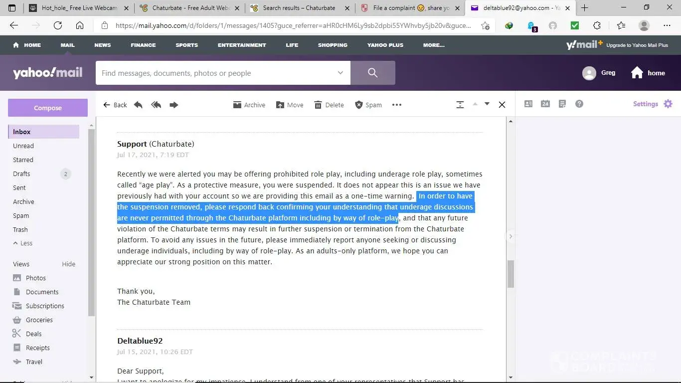Open the Spam folder in sidebar
The width and height of the screenshot is (681, 383).
click(x=21, y=215)
